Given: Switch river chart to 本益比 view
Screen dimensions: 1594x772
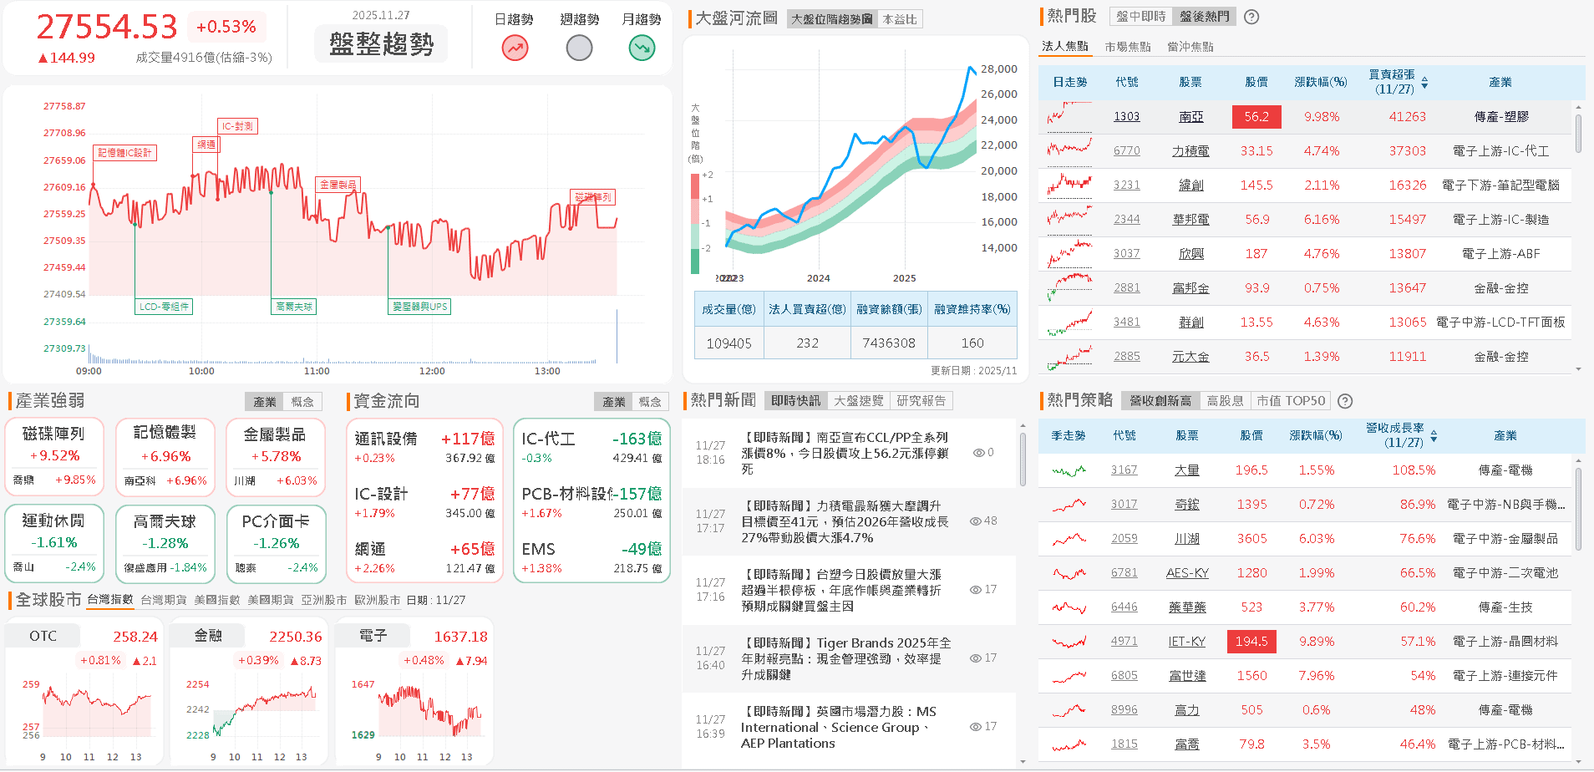Looking at the screenshot, I should [x=900, y=18].
